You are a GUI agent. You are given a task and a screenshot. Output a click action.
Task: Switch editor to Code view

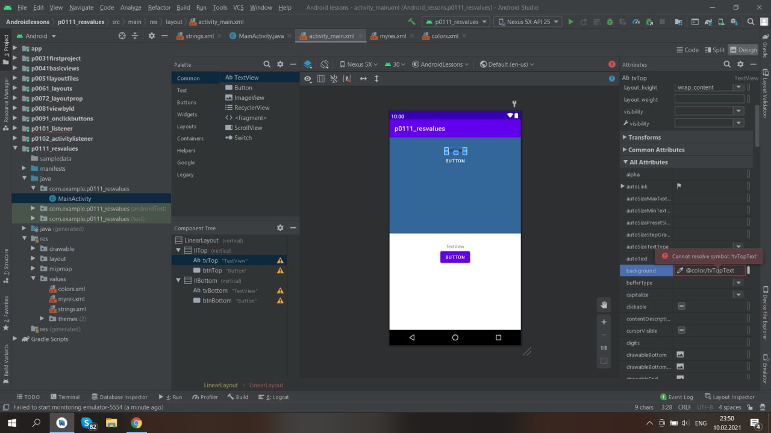[x=687, y=50]
